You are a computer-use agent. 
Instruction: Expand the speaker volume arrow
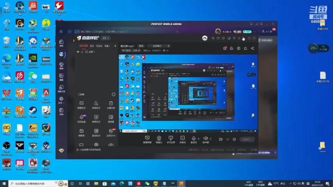point(211,139)
